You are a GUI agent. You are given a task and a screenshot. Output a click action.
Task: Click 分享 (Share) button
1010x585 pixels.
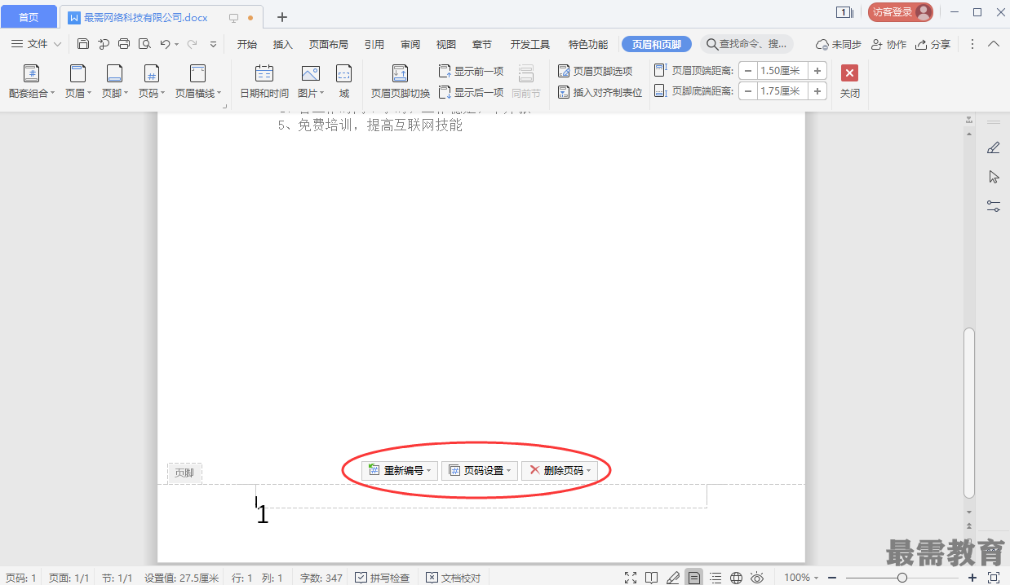pyautogui.click(x=932, y=44)
